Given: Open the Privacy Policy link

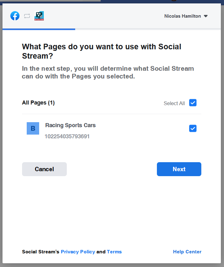Looking at the screenshot, I should click(78, 252).
